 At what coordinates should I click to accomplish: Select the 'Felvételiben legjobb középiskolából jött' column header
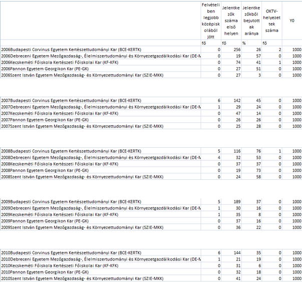[211, 21]
